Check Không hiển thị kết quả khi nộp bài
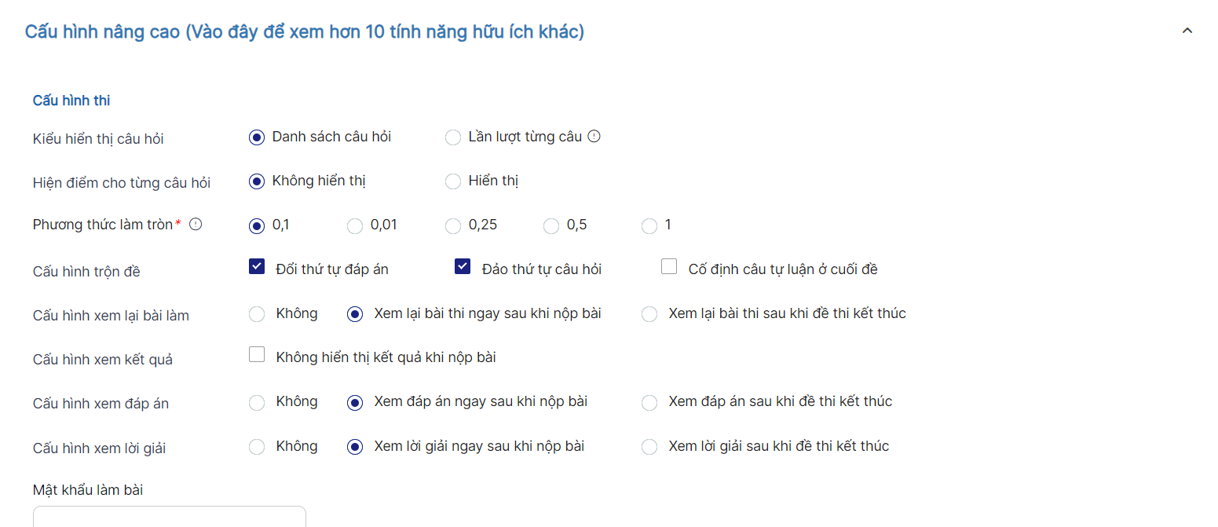Image resolution: width=1218 pixels, height=527 pixels. 257,355
